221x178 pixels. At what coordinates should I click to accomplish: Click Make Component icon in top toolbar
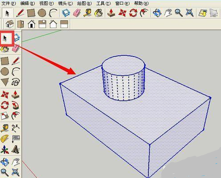point(66,13)
